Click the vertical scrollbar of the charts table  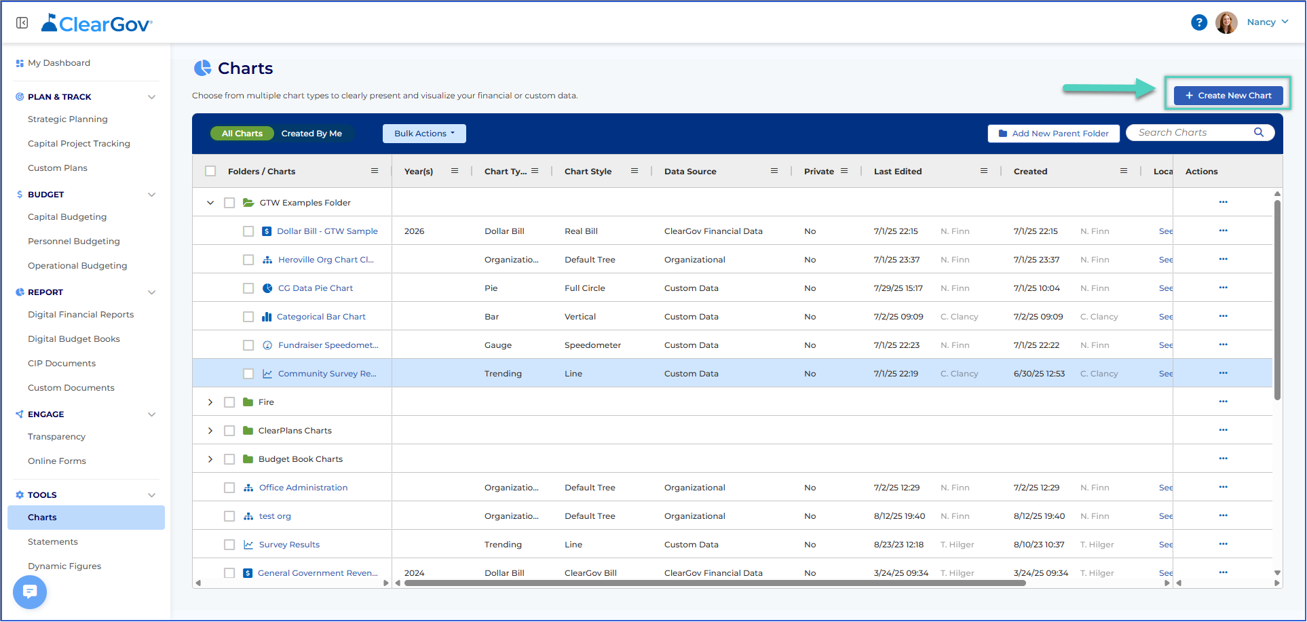click(1277, 298)
